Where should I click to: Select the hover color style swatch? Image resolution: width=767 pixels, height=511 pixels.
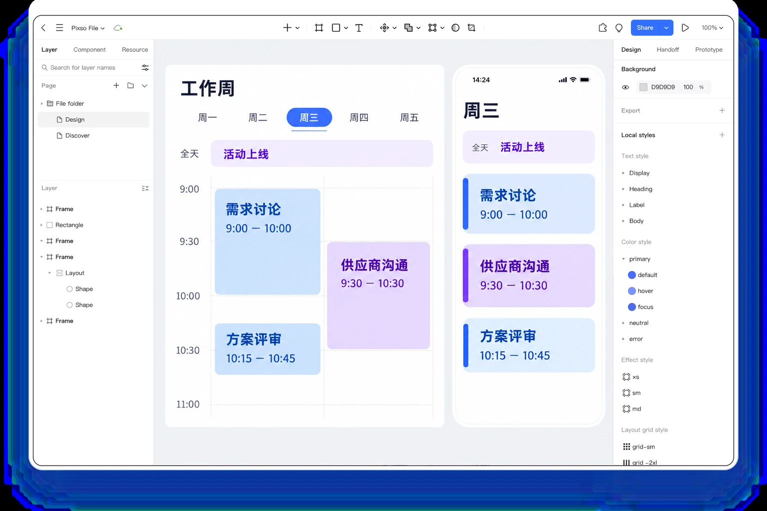point(632,291)
